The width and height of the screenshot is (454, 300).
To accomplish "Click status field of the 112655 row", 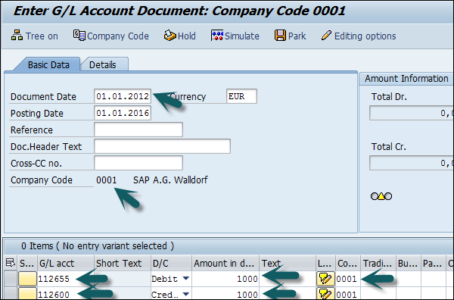I will coord(27,279).
